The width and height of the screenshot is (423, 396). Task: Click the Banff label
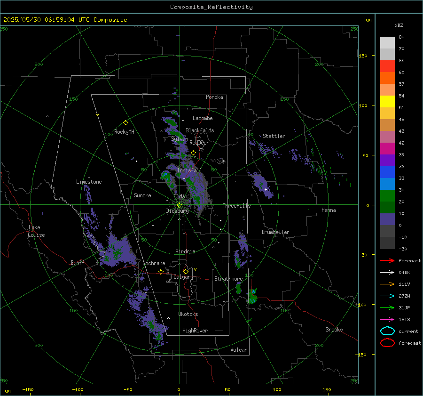pos(78,262)
